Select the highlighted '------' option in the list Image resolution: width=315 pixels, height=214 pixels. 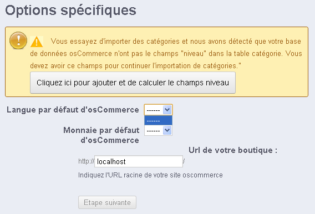(158, 120)
